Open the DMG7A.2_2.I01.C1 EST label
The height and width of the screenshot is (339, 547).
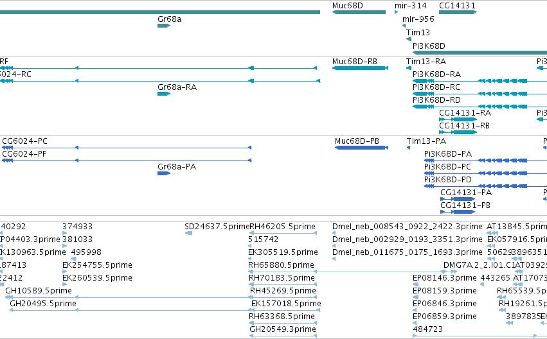[480, 266]
